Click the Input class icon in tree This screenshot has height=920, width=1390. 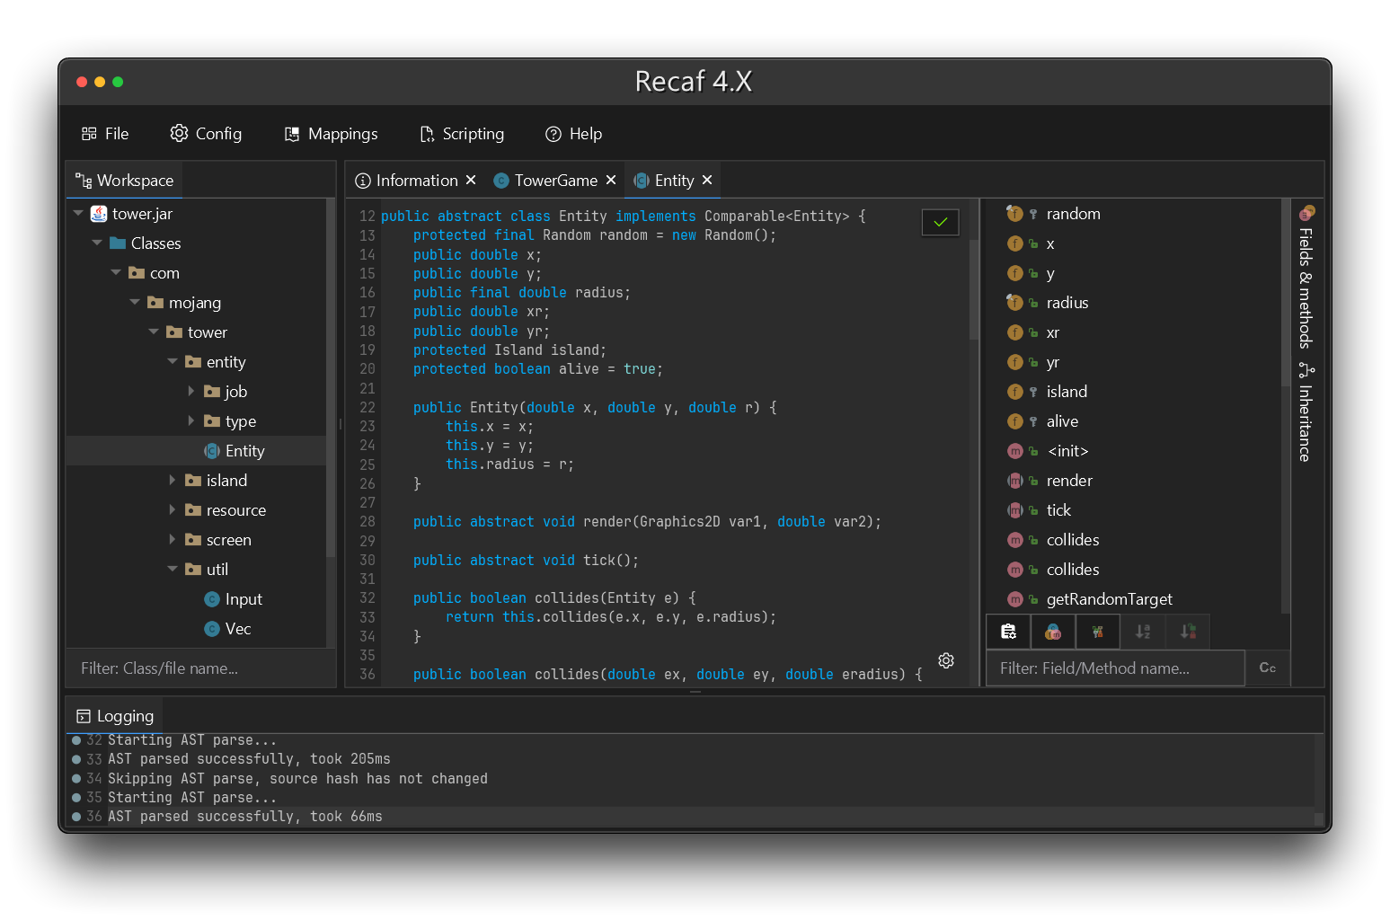coord(212,599)
